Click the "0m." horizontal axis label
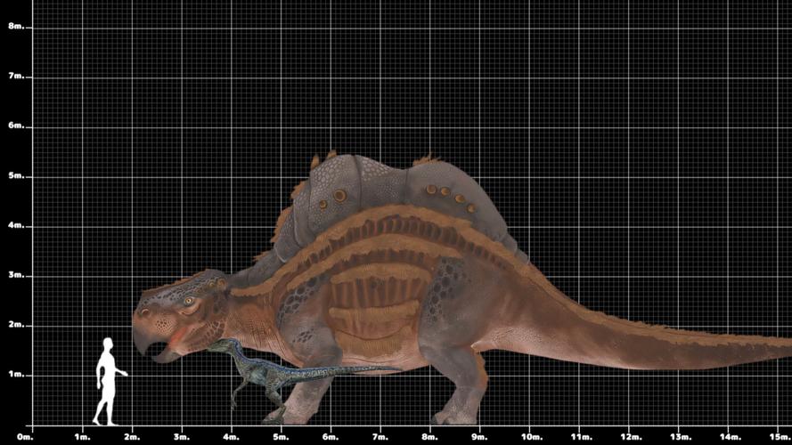This screenshot has width=792, height=445. click(25, 437)
